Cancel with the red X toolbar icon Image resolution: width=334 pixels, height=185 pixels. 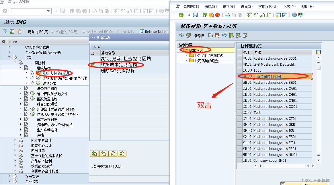point(220,15)
